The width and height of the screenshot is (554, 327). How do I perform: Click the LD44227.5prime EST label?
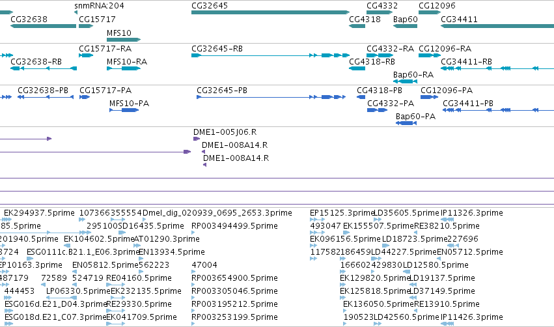point(404,251)
